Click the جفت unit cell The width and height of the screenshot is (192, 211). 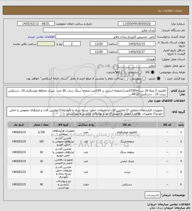(x=86, y=184)
